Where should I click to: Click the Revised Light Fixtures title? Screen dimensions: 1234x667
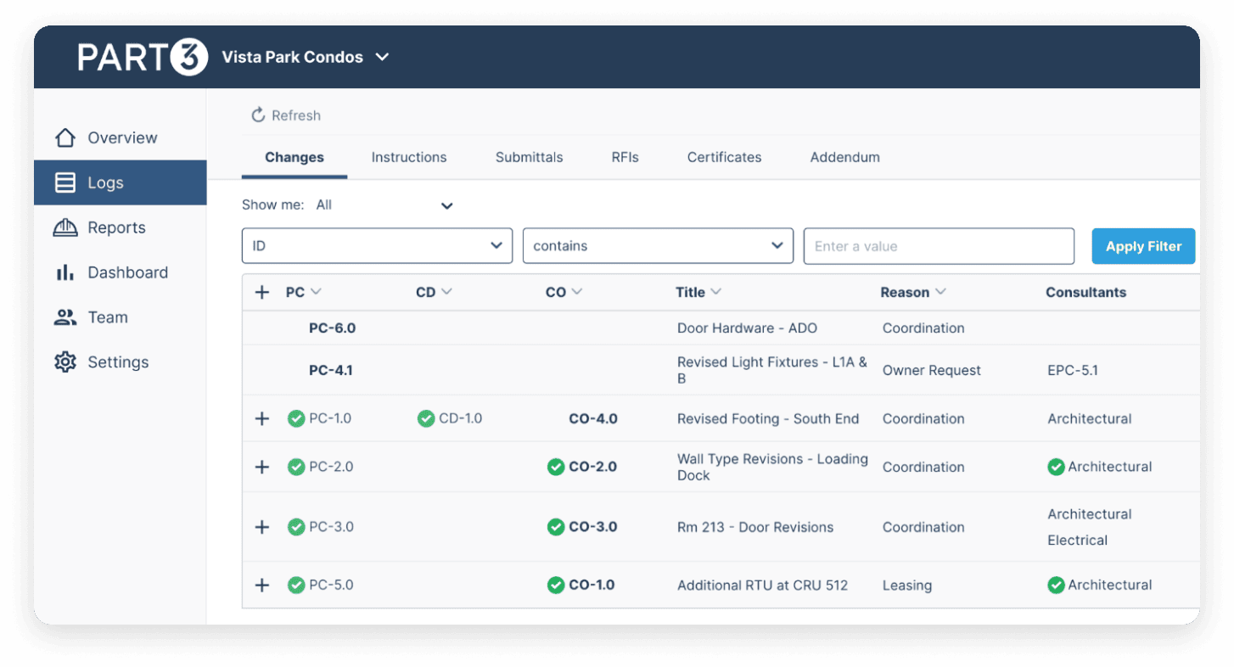click(772, 370)
